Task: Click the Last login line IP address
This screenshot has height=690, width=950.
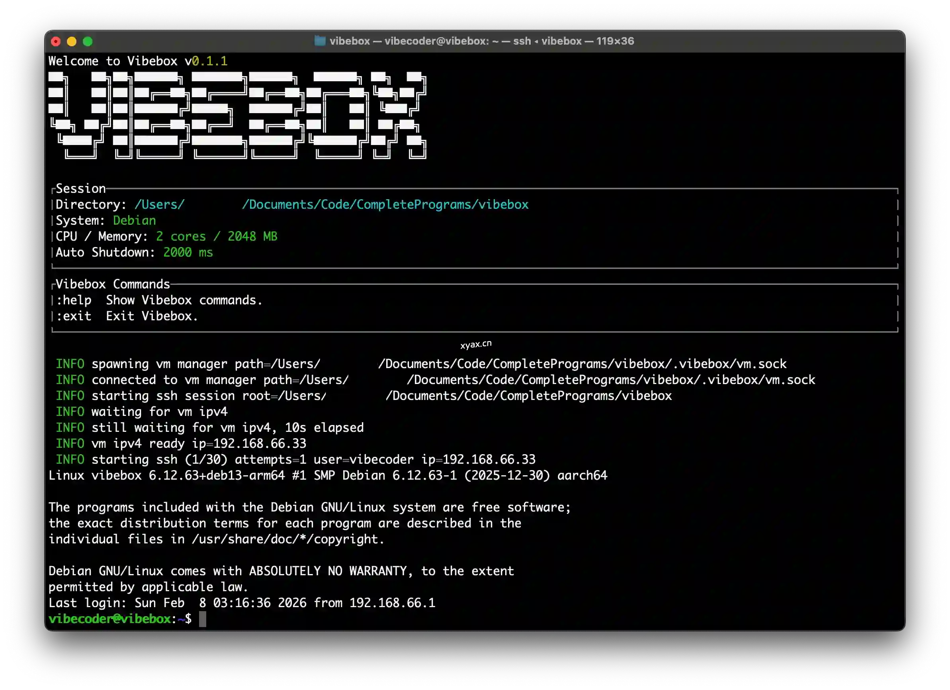Action: click(x=392, y=603)
